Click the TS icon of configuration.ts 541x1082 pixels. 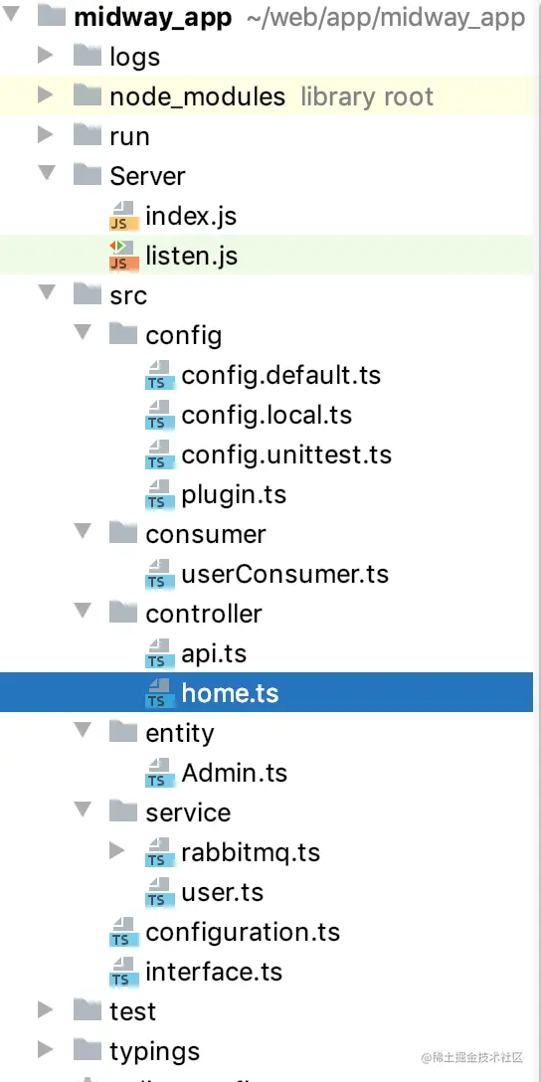pos(122,933)
